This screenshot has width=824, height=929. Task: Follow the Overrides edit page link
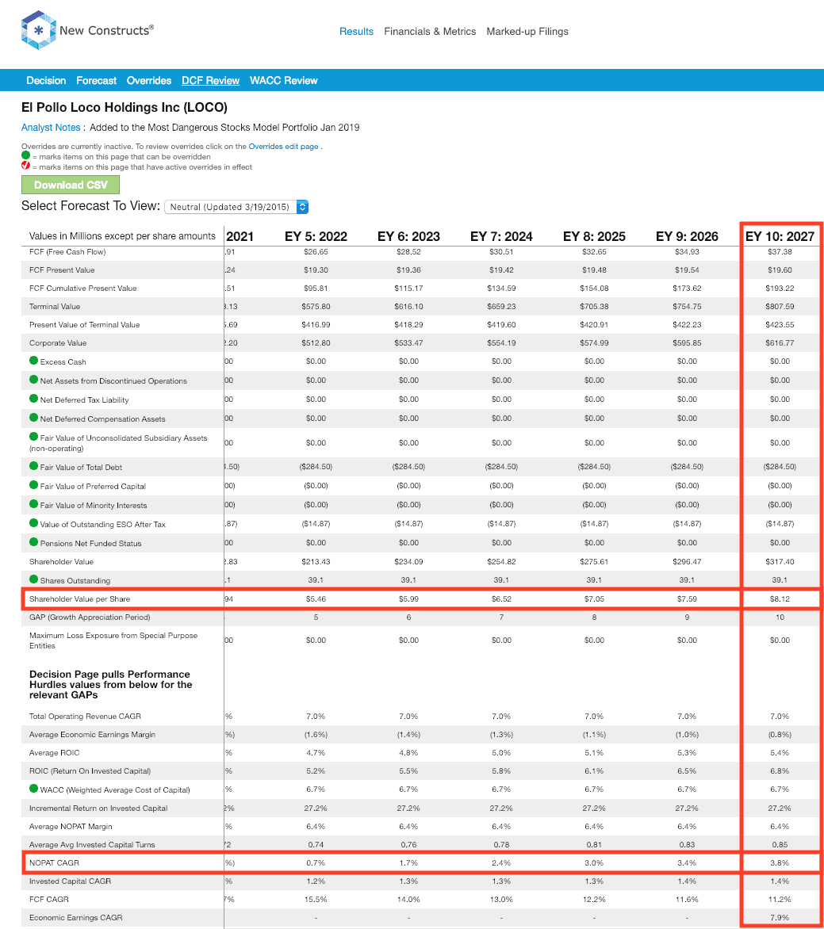[283, 147]
